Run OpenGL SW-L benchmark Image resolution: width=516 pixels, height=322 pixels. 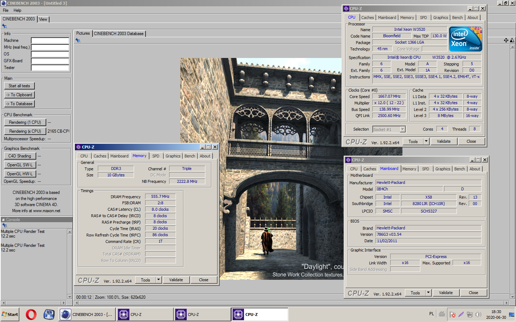click(x=20, y=165)
